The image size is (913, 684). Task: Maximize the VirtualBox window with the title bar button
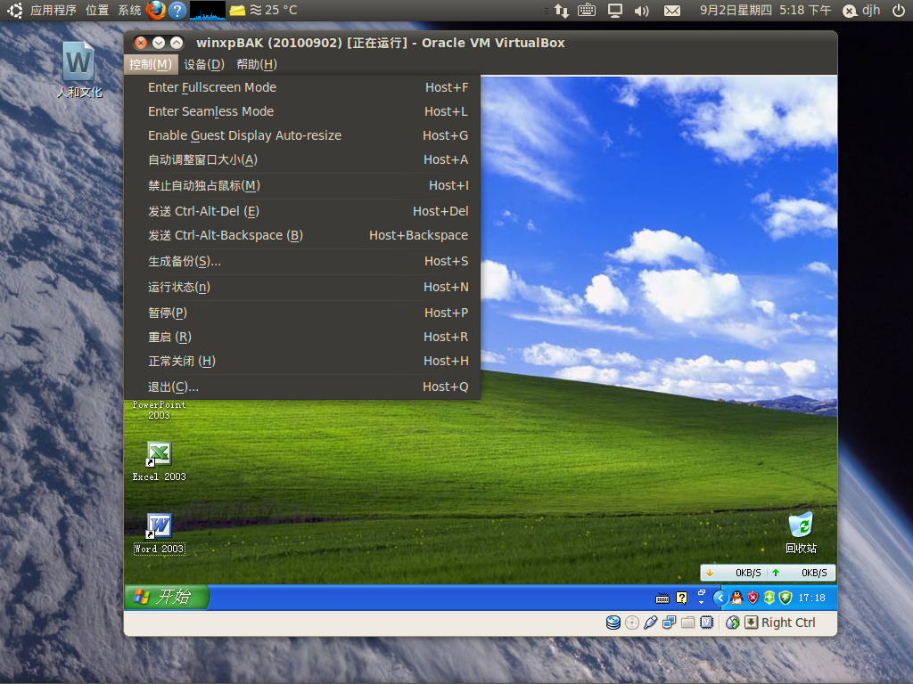click(x=177, y=43)
